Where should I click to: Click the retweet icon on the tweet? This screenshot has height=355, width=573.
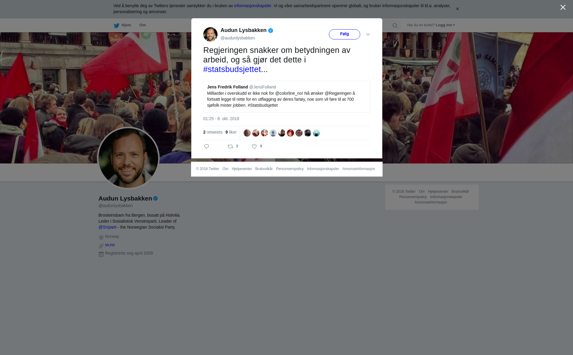click(x=230, y=146)
